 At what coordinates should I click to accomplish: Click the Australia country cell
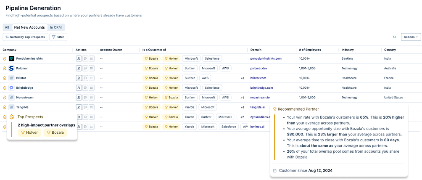point(390,68)
